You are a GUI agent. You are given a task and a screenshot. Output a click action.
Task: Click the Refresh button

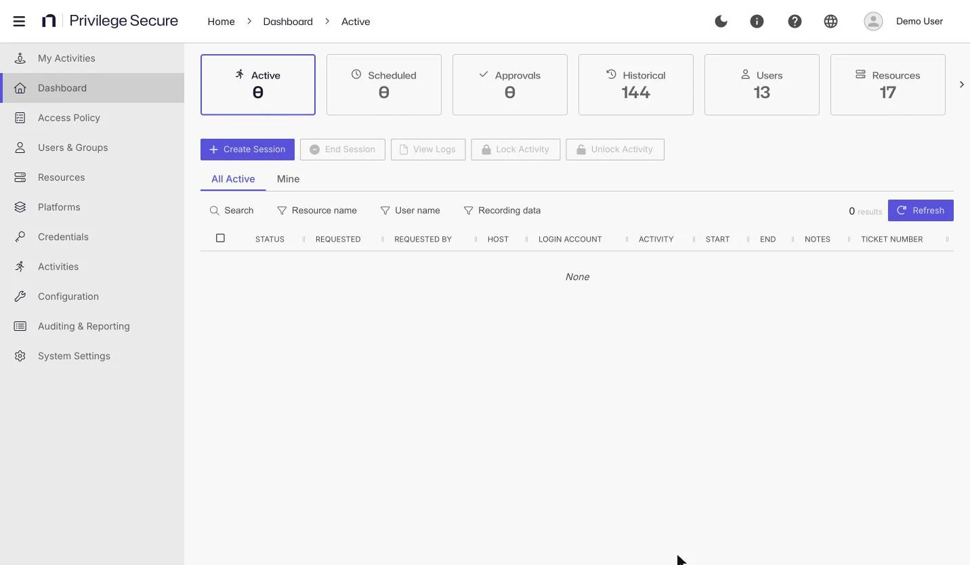pyautogui.click(x=921, y=210)
